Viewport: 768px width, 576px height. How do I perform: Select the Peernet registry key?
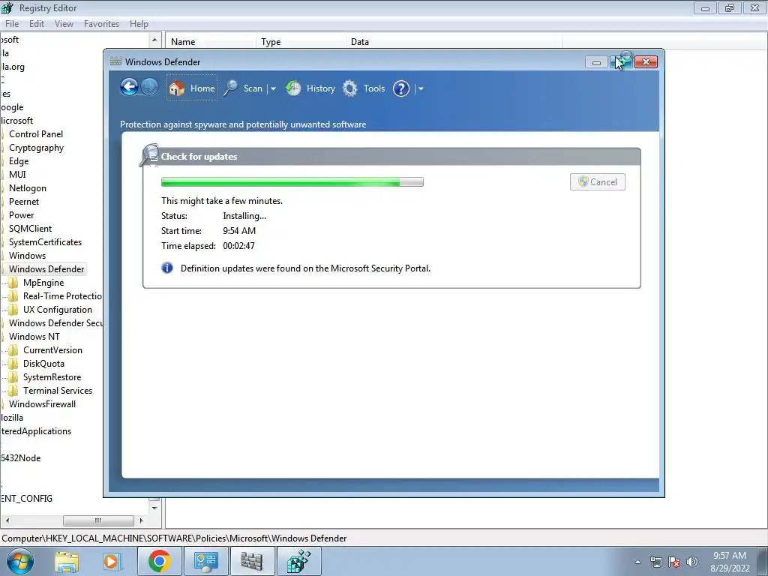click(23, 201)
